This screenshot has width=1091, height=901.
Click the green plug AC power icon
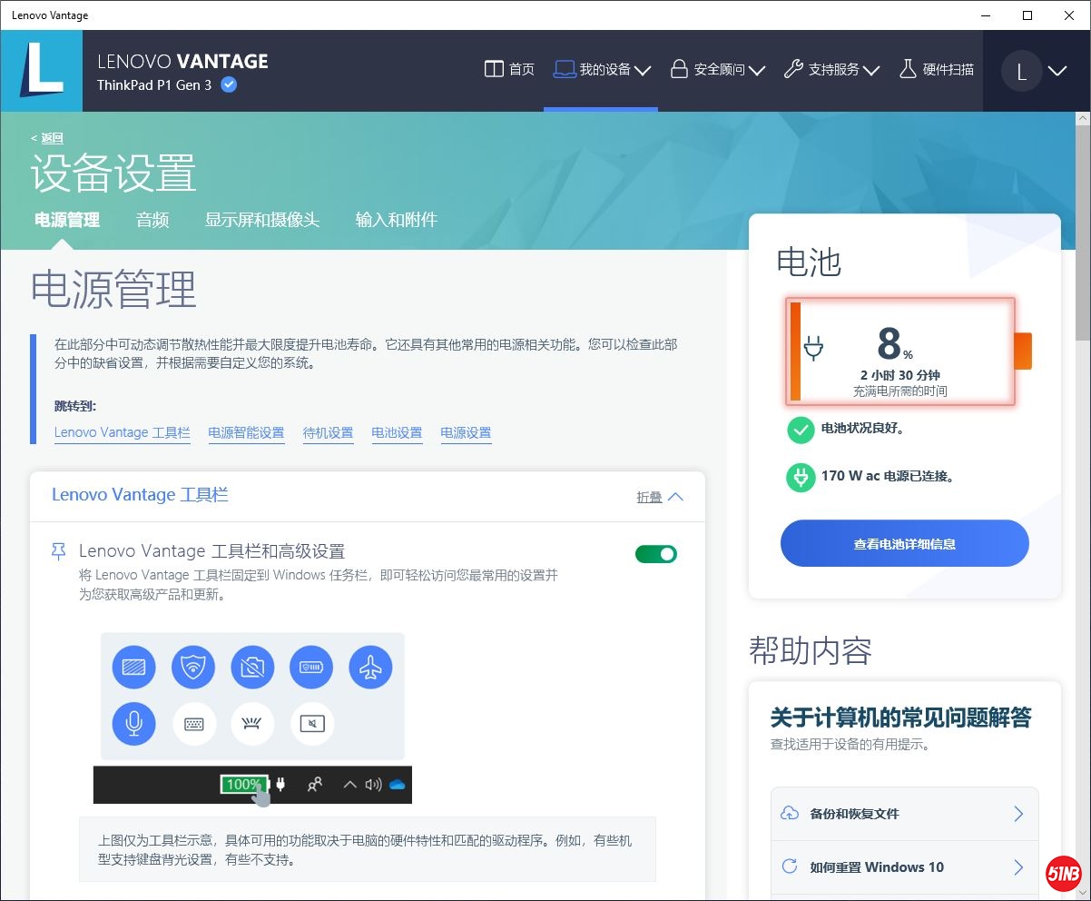[x=801, y=477]
